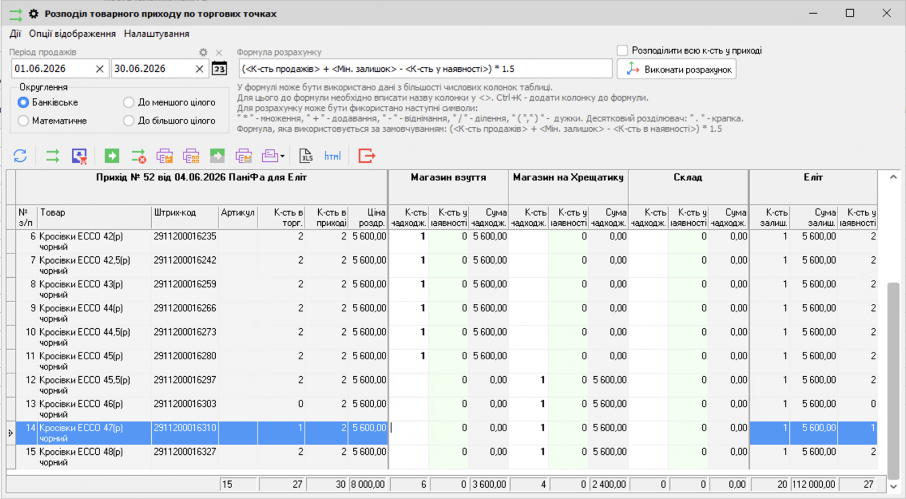This screenshot has width=906, height=499.
Task: Open the Налаштування menu
Action: point(157,34)
